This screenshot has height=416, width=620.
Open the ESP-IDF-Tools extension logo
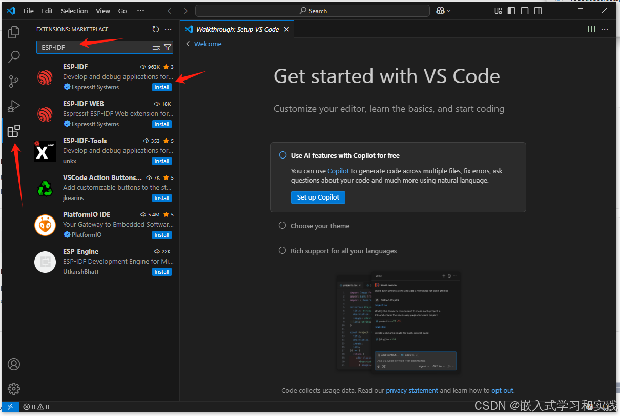[45, 151]
